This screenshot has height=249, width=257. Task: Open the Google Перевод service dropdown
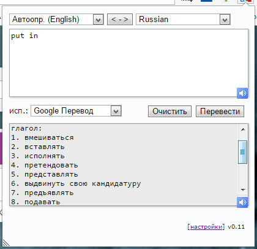click(76, 111)
